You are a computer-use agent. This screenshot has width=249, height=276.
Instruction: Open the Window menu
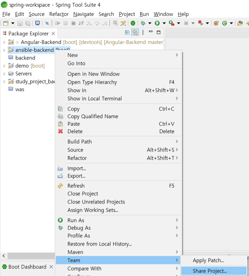163,14
